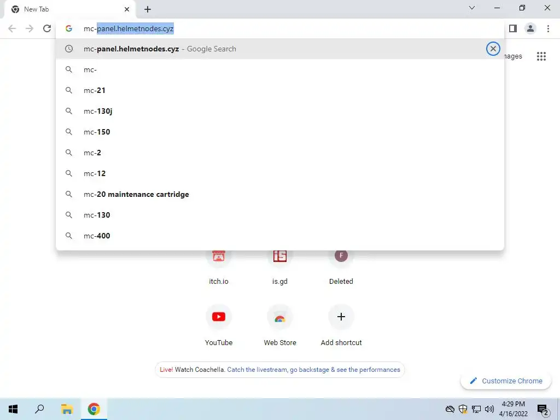Toggle the Chrome side panel icon
This screenshot has width=560, height=420.
513,28
